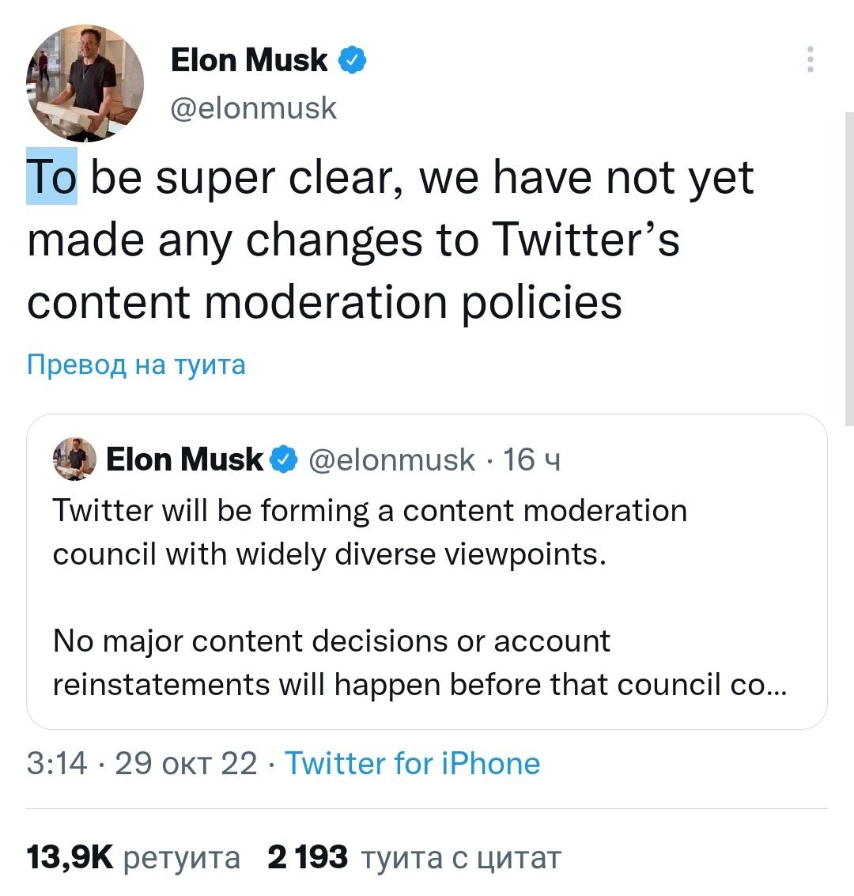Screen dimensions: 854x896
Task: Click the quoted line "Twitter will be forming a content moderation"
Action: [x=369, y=511]
